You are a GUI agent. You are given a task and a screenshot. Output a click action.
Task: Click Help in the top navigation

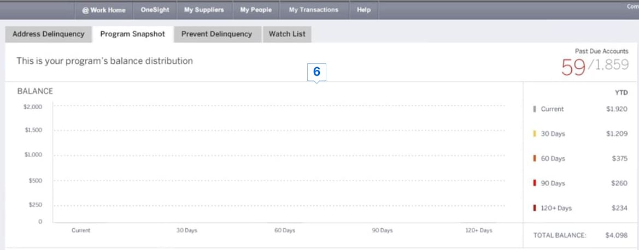click(364, 10)
